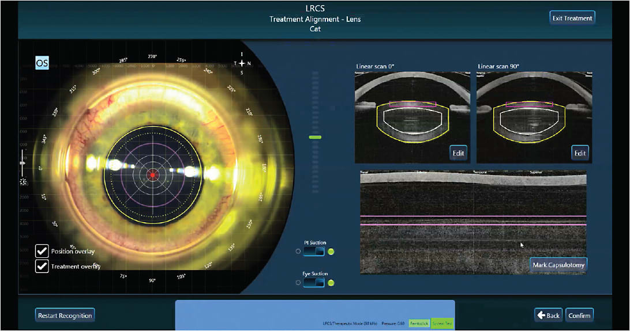Click the green Eye Suction status light
The width and height of the screenshot is (630, 331).
click(x=331, y=283)
